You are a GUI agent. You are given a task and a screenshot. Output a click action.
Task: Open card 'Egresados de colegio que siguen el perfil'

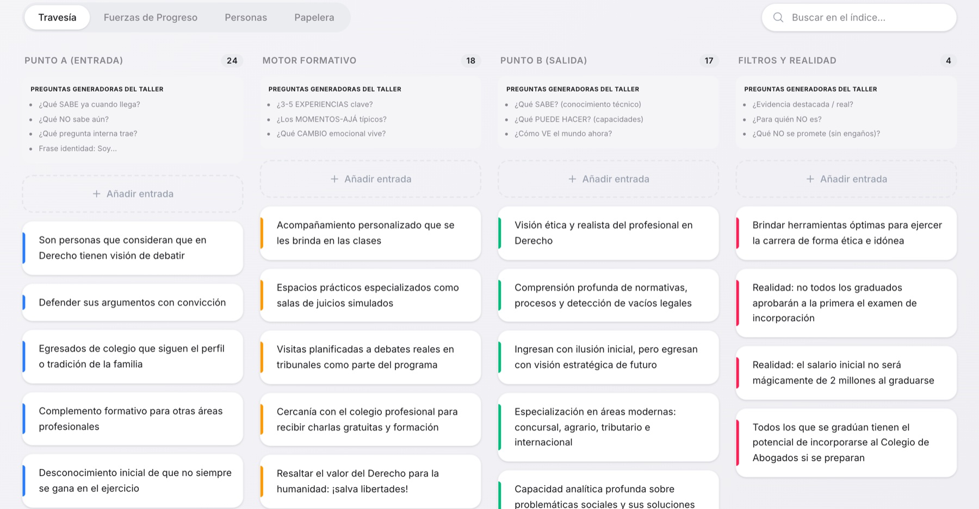coord(133,356)
